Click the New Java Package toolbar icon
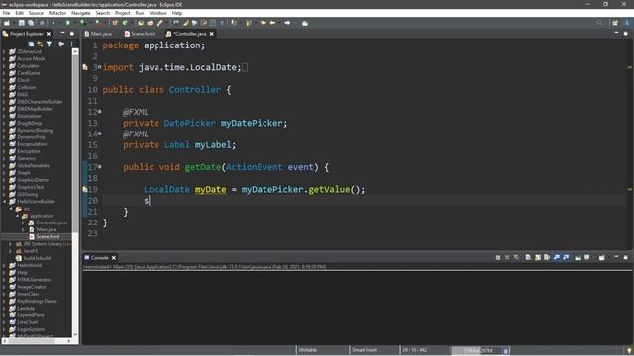This screenshot has width=634, height=356. (115, 23)
